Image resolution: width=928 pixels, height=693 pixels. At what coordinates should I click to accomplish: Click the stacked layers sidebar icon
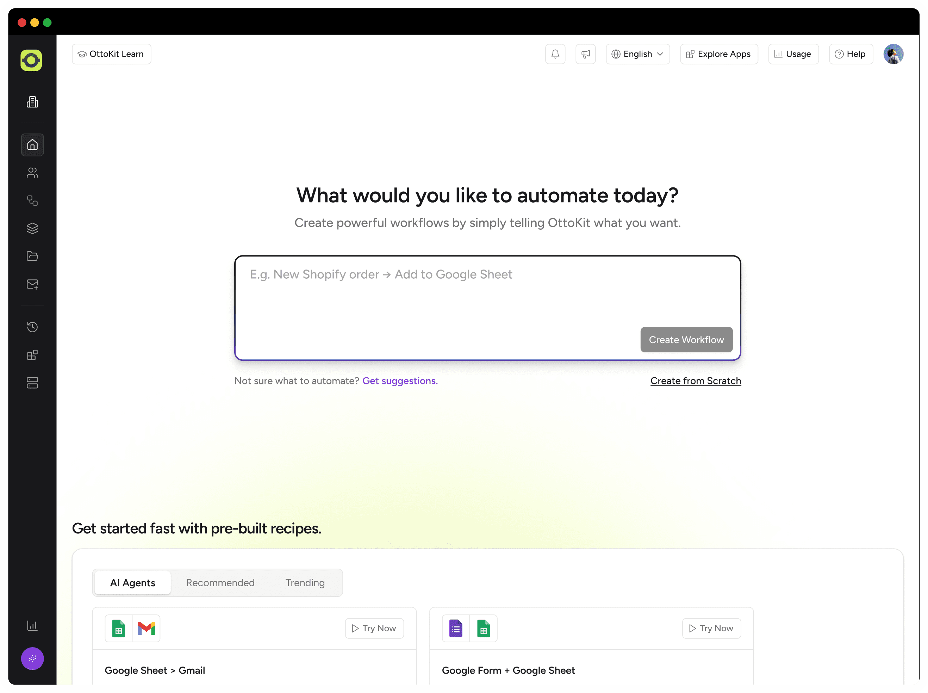[x=32, y=228]
